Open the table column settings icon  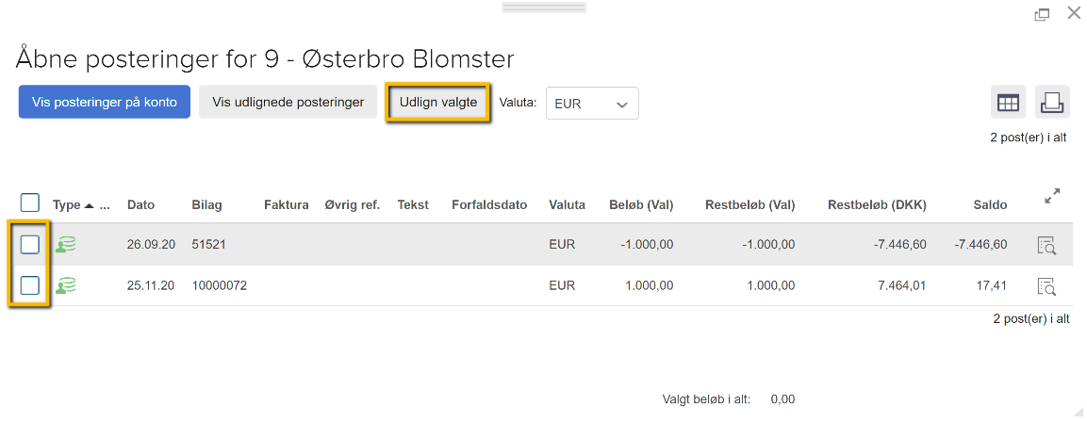[1007, 104]
